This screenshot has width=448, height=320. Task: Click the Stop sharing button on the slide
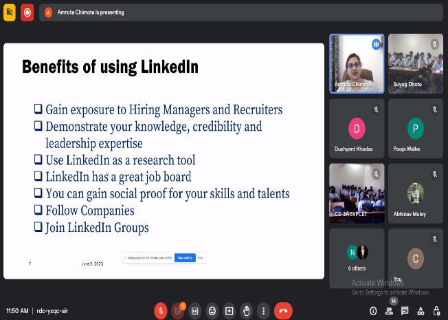(x=185, y=257)
